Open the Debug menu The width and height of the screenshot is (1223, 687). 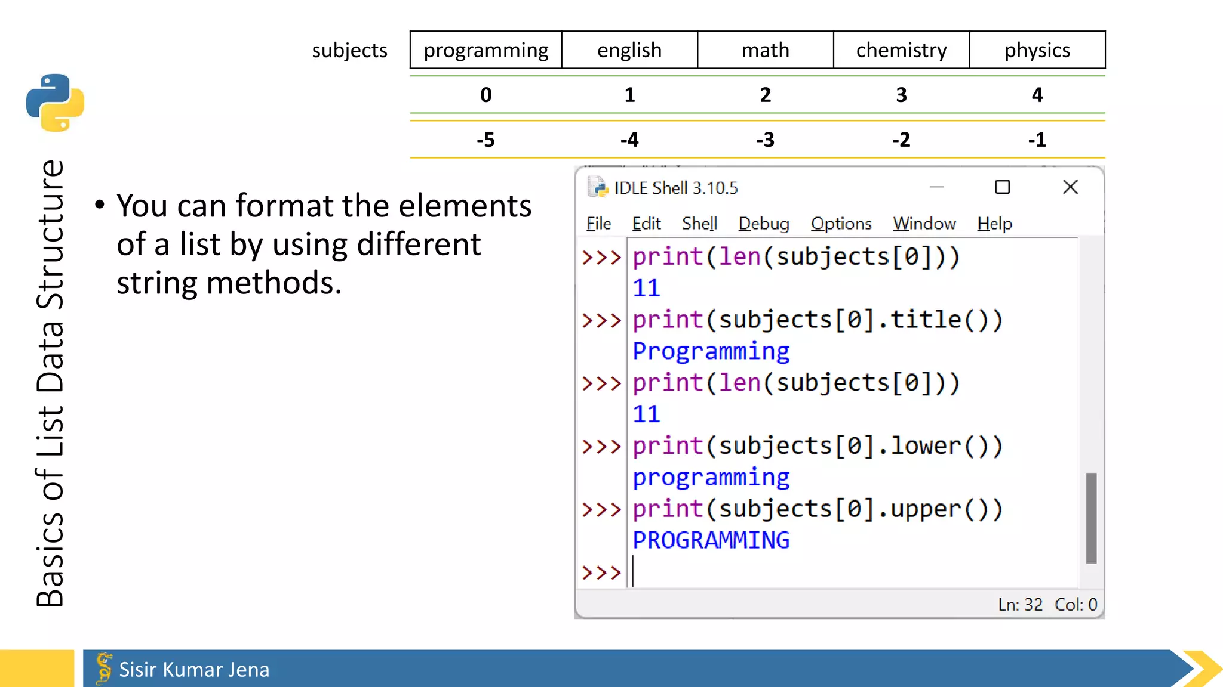coord(764,224)
